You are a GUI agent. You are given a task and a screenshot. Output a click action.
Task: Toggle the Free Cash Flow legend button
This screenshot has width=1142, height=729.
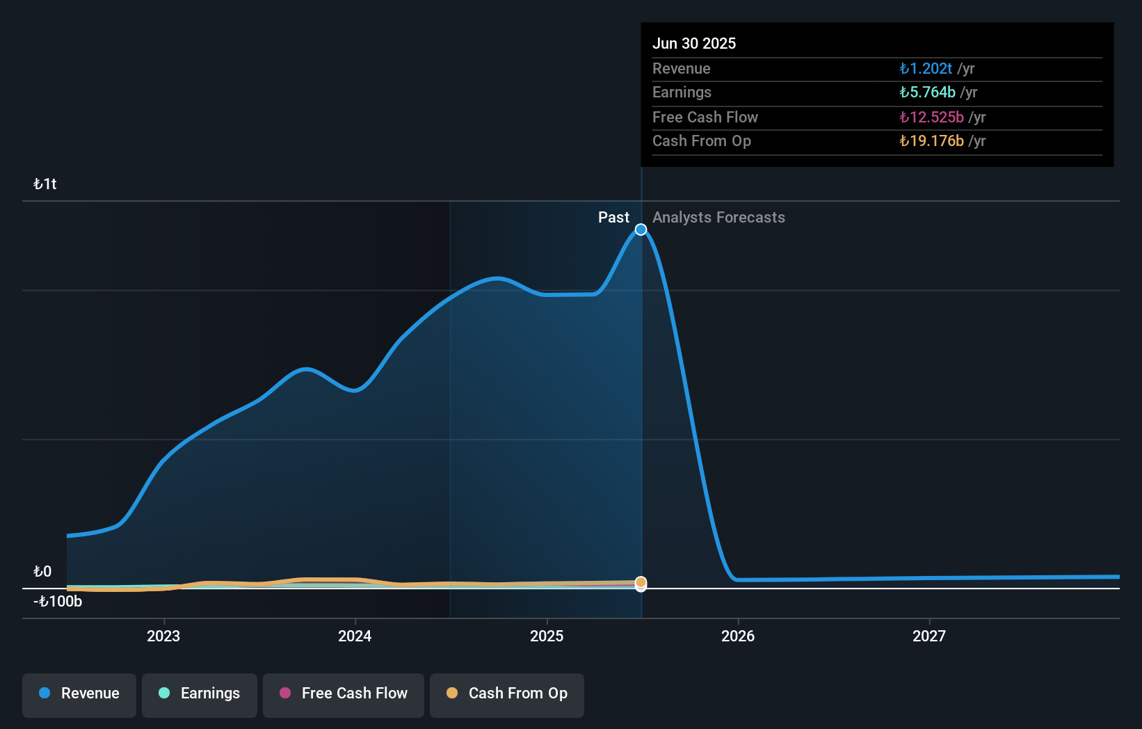pos(344,695)
